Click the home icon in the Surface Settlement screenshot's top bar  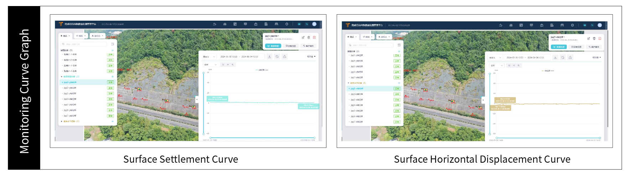coord(225,24)
